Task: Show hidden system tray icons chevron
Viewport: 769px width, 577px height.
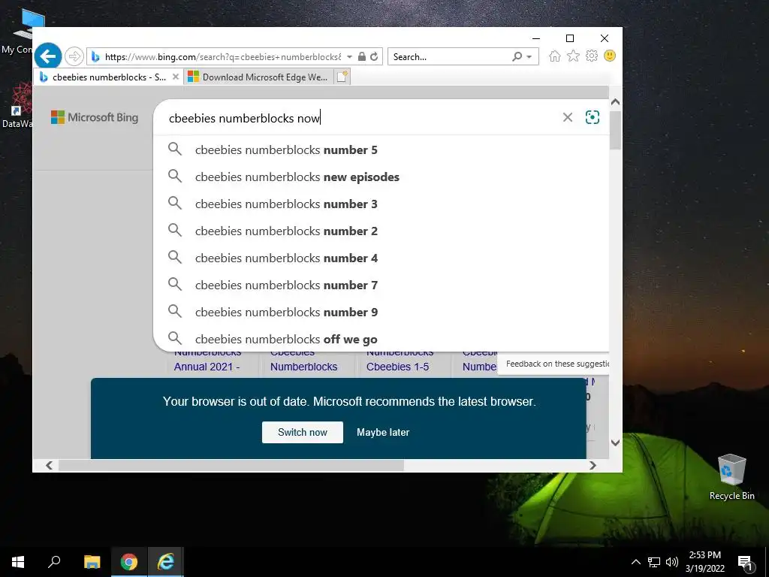Action: tap(635, 562)
